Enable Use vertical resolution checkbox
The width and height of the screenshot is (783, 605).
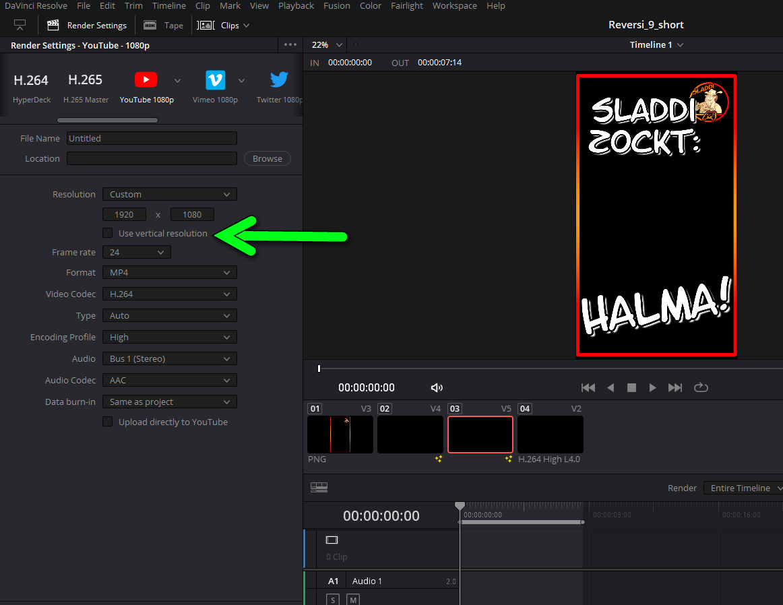108,233
